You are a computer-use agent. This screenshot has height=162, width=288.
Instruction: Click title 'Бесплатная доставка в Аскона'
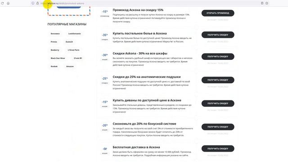(x=136, y=147)
